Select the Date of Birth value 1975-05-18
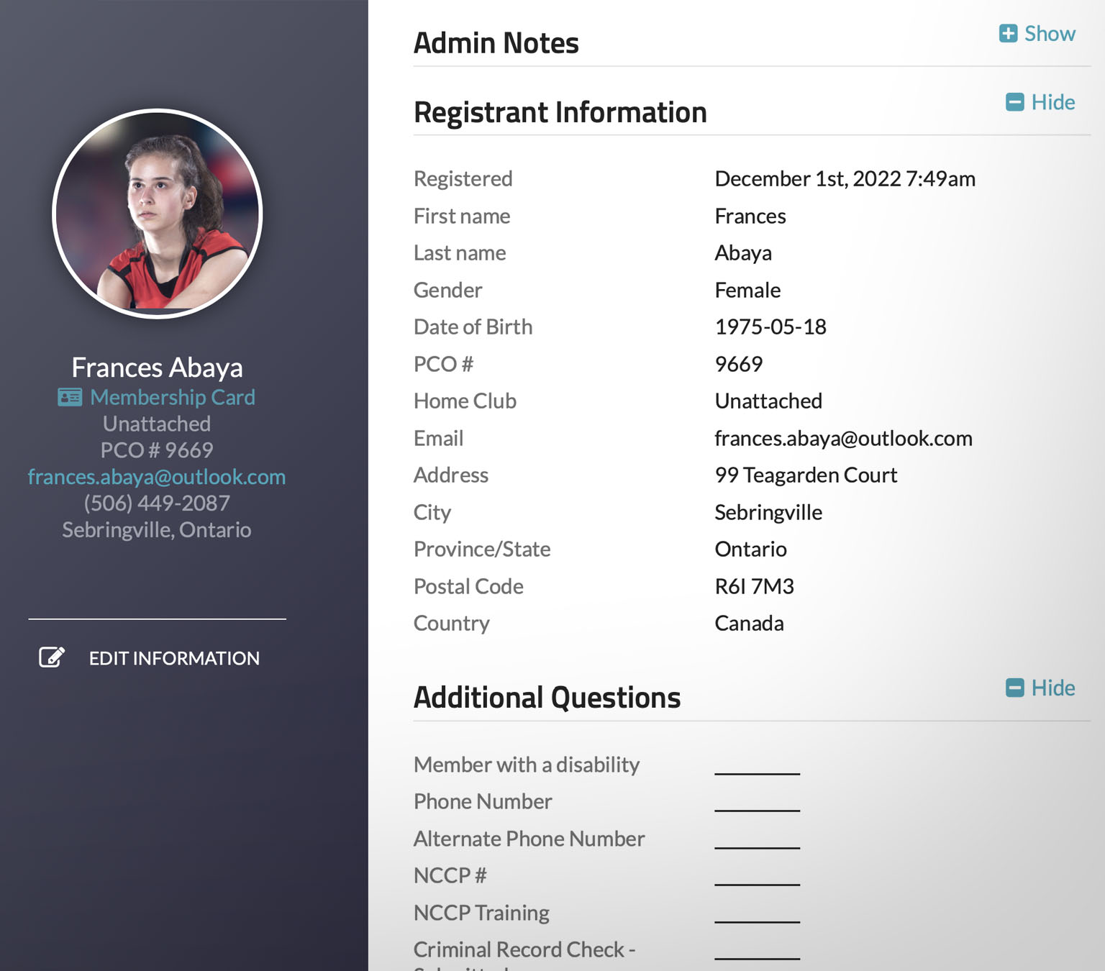Image resolution: width=1105 pixels, height=971 pixels. [x=770, y=327]
